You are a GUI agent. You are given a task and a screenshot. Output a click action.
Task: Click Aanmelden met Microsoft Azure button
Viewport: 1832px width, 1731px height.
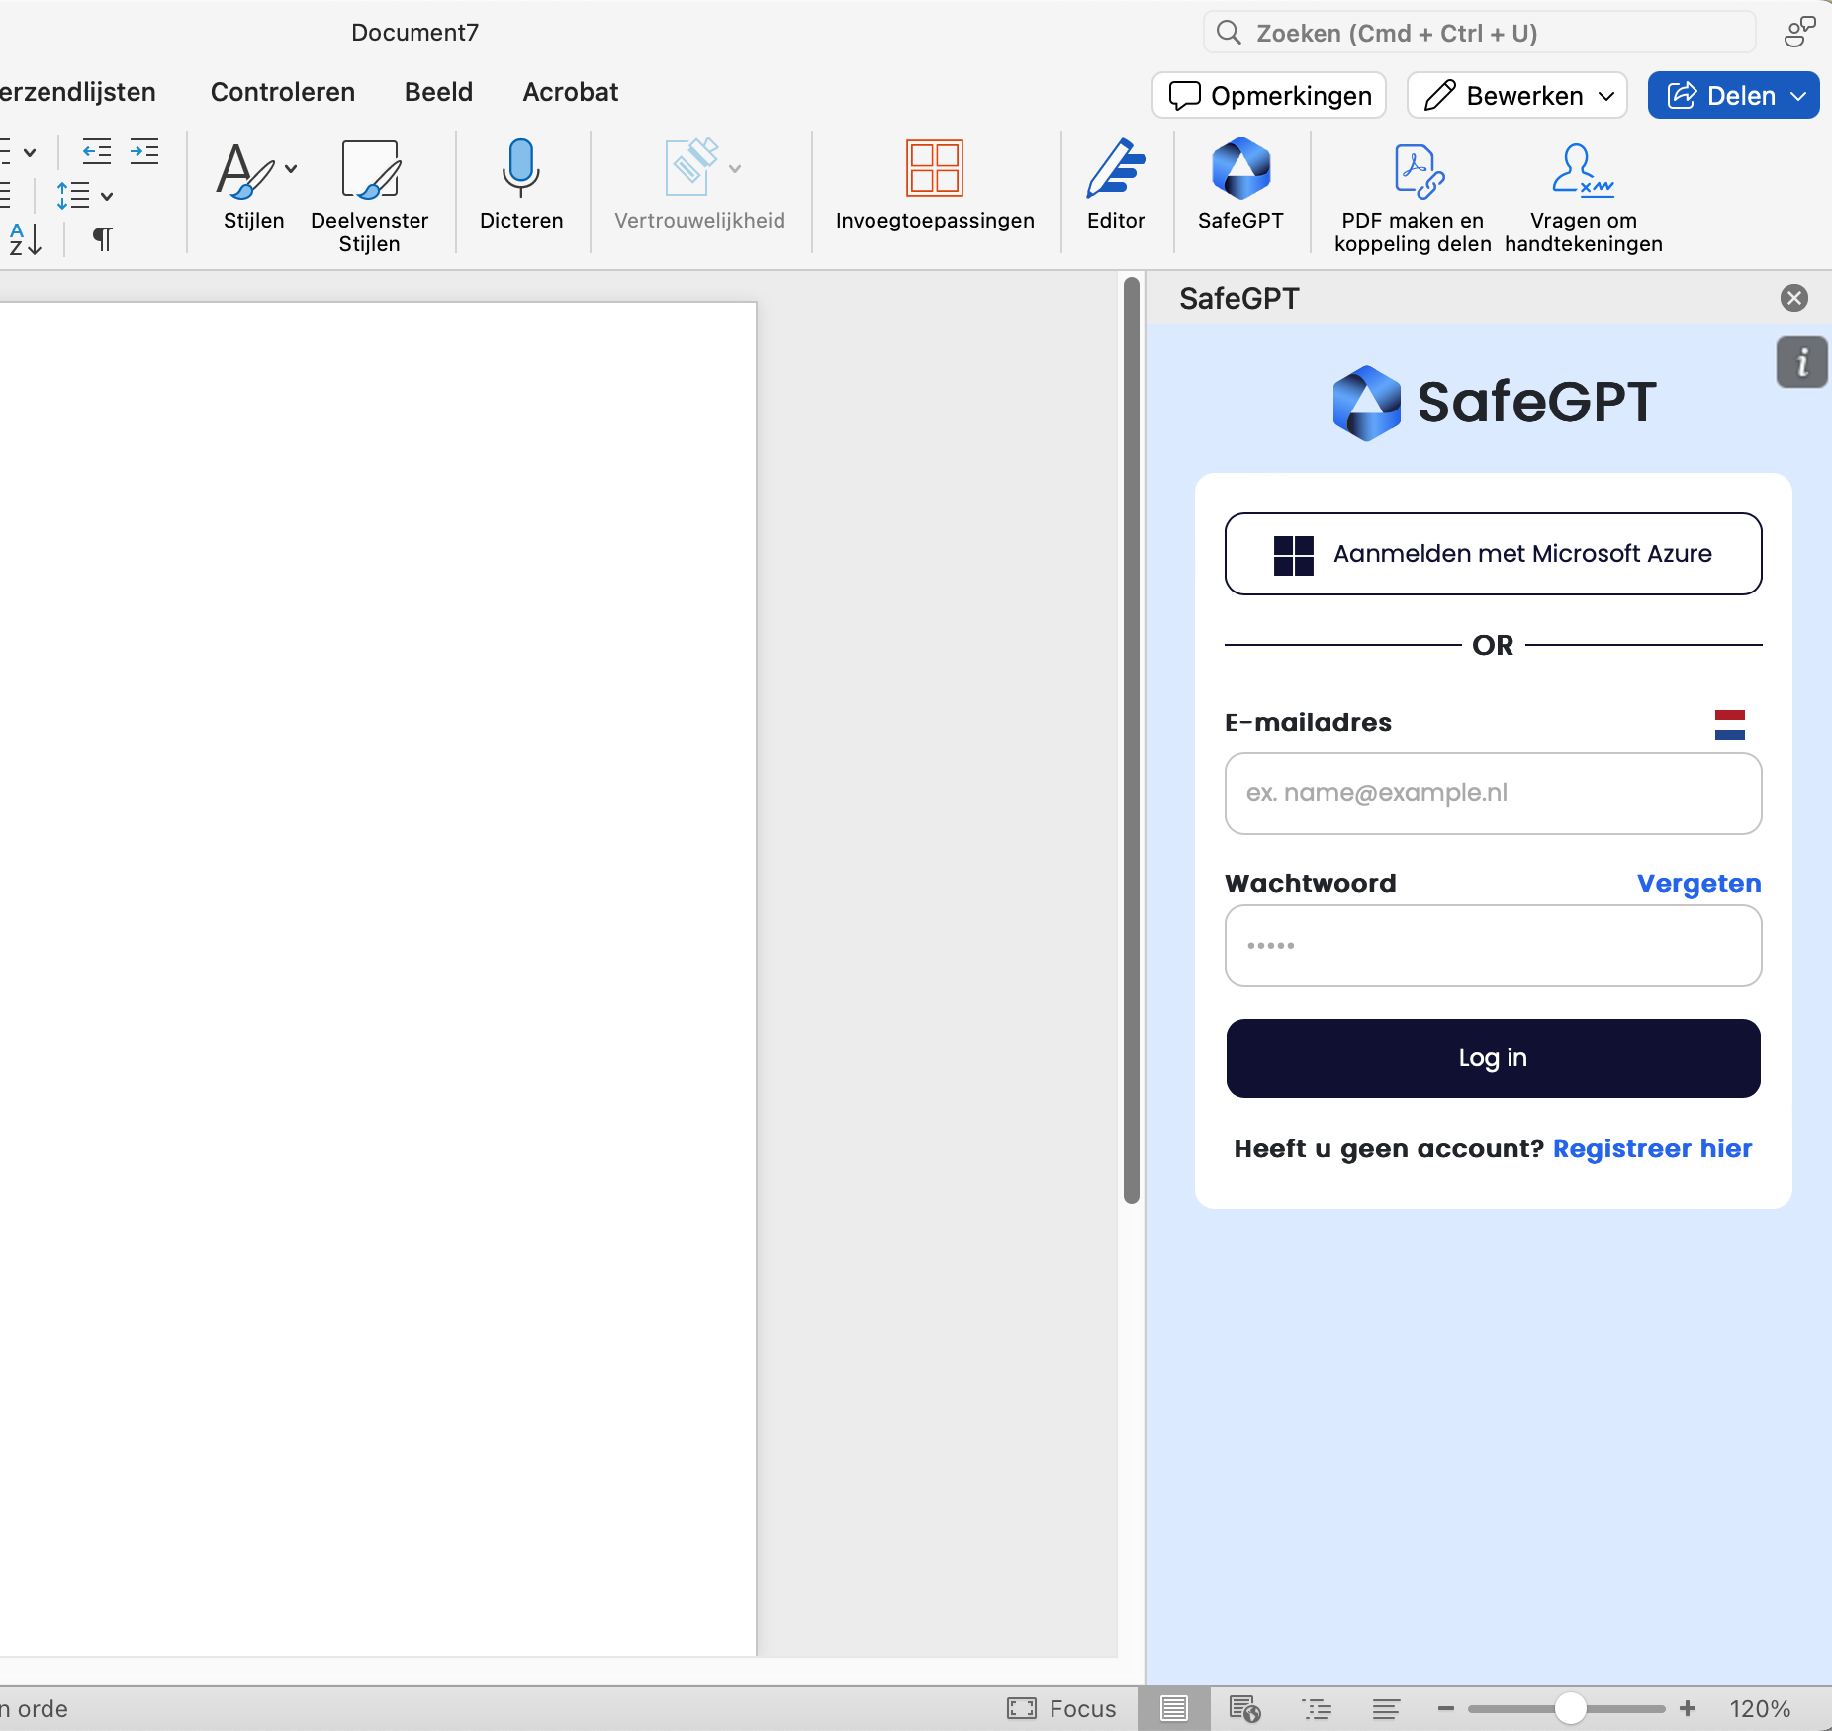tap(1493, 554)
